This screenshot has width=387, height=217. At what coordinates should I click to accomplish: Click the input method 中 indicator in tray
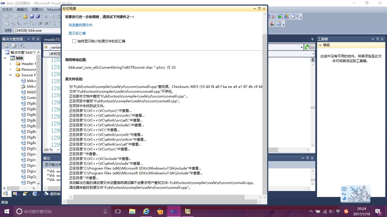point(338,211)
